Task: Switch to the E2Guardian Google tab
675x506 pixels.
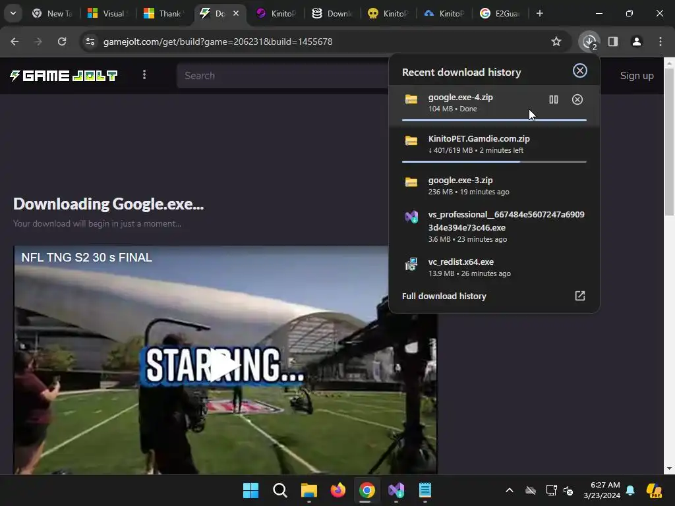Action: (500, 13)
